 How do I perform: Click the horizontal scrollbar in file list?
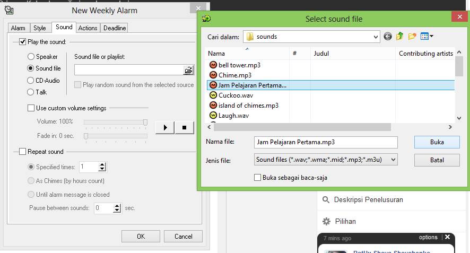302,127
